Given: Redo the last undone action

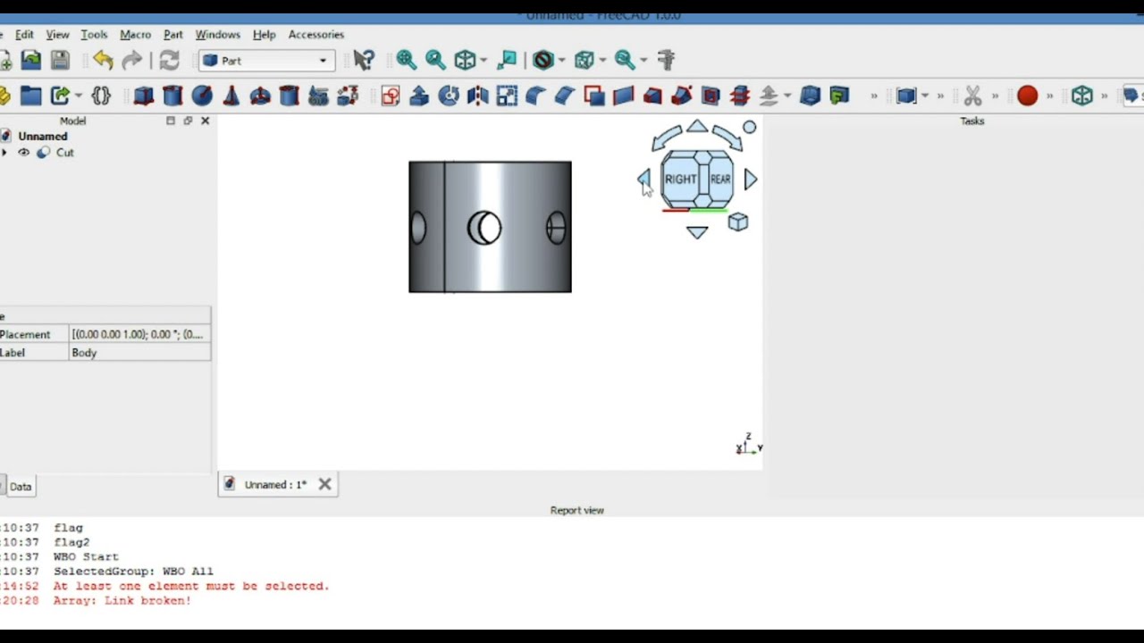Looking at the screenshot, I should pos(132,60).
